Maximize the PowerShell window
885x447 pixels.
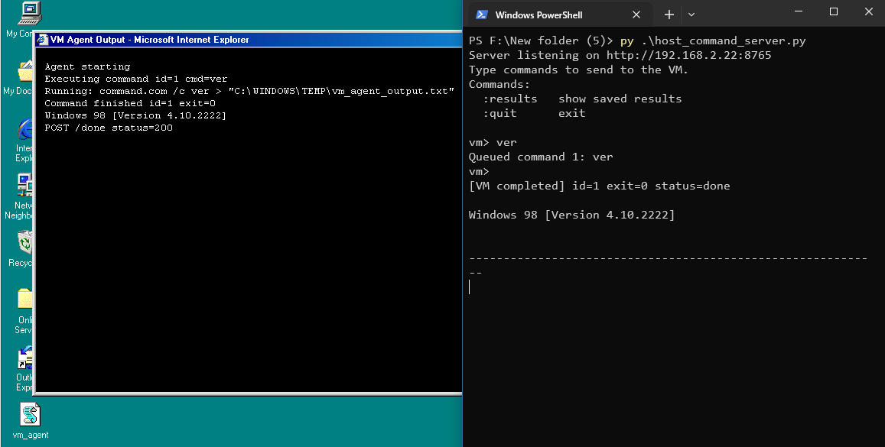pyautogui.click(x=833, y=11)
